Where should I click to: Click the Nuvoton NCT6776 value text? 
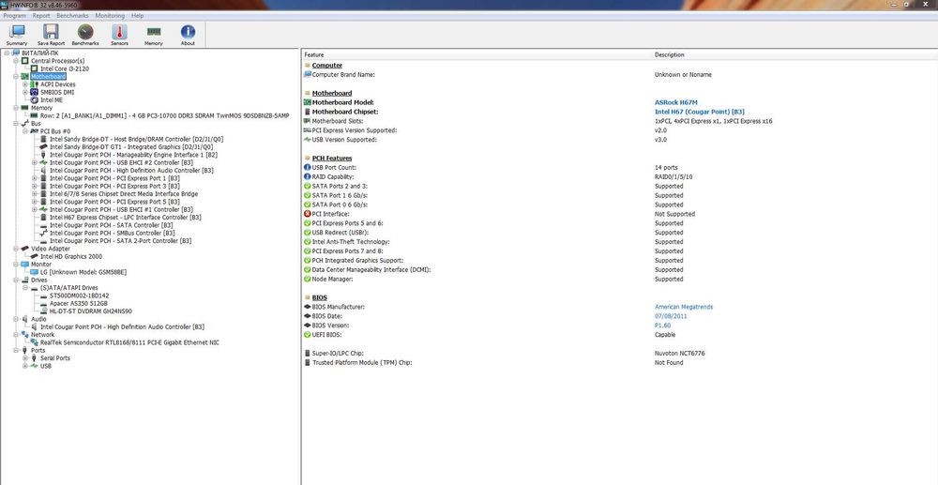pyautogui.click(x=679, y=353)
